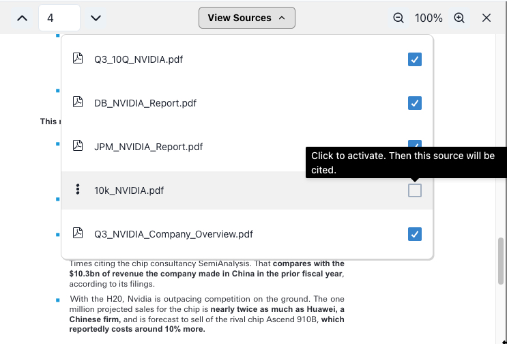Enable the 10k_NVIDIA.pdf source checkbox
This screenshot has width=507, height=344.
tap(414, 190)
